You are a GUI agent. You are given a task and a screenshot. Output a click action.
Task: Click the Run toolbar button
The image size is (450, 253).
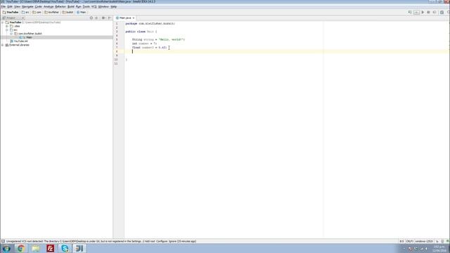[423, 13]
